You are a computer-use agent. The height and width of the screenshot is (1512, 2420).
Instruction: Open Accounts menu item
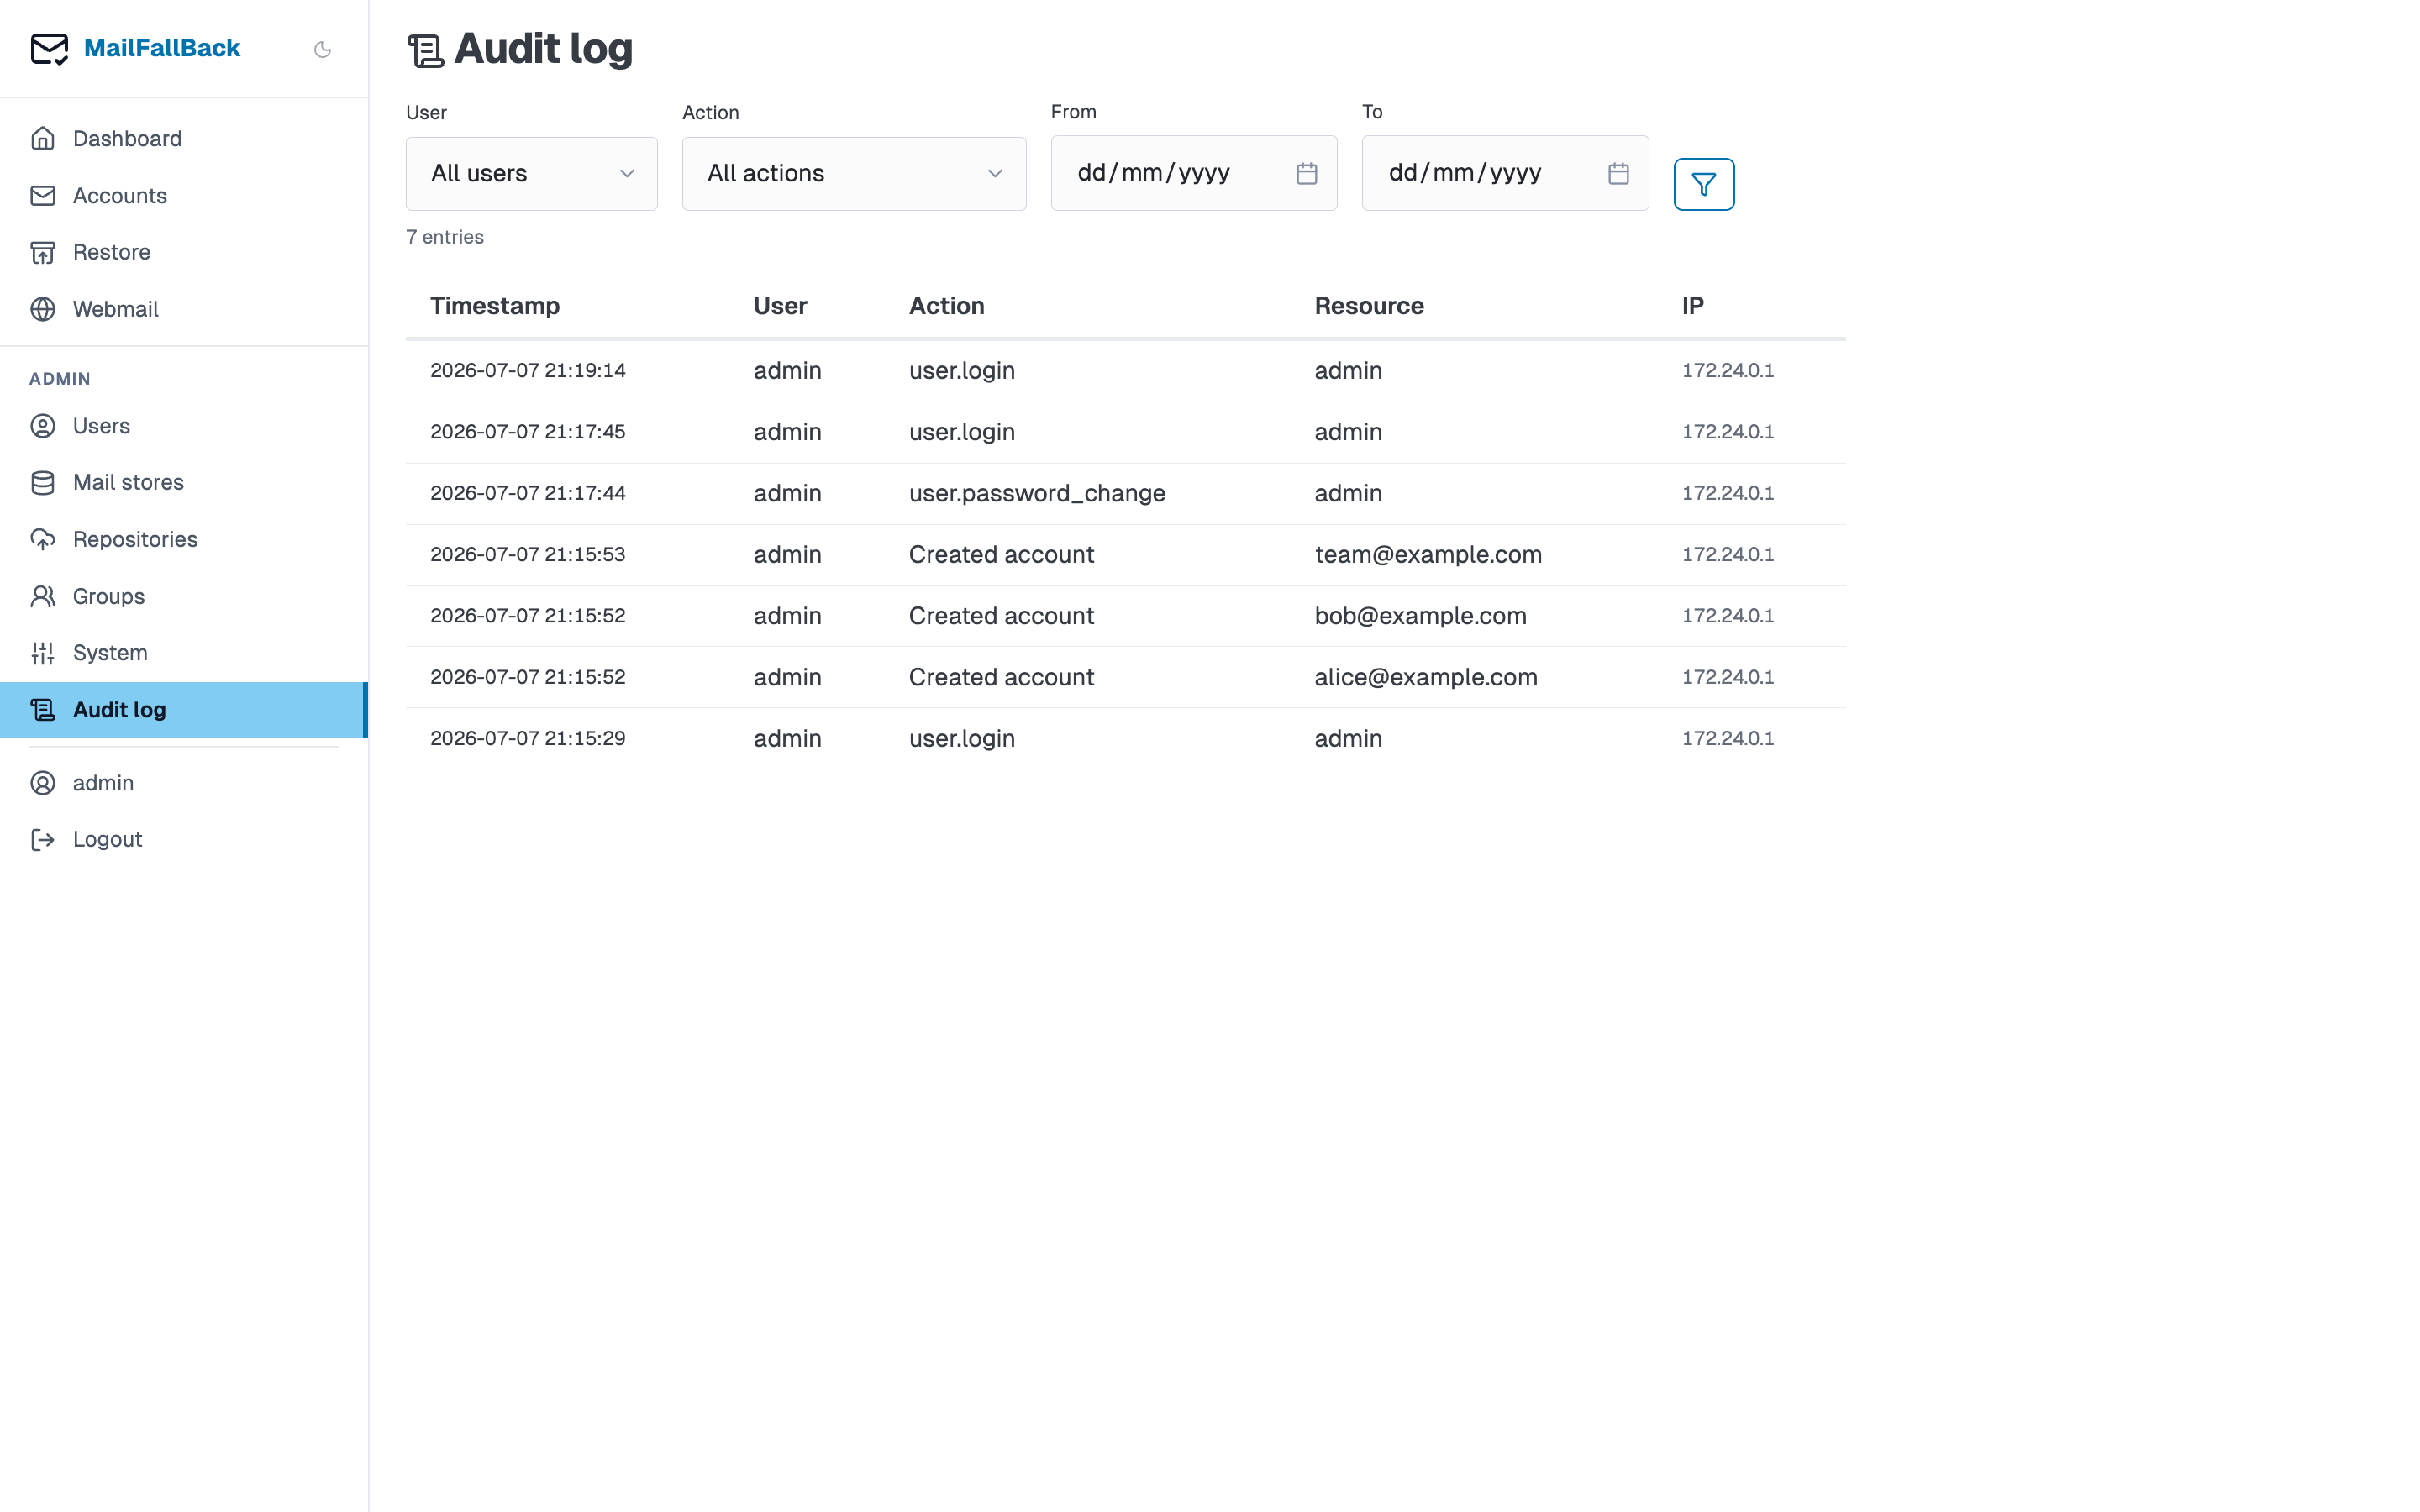coord(184,195)
